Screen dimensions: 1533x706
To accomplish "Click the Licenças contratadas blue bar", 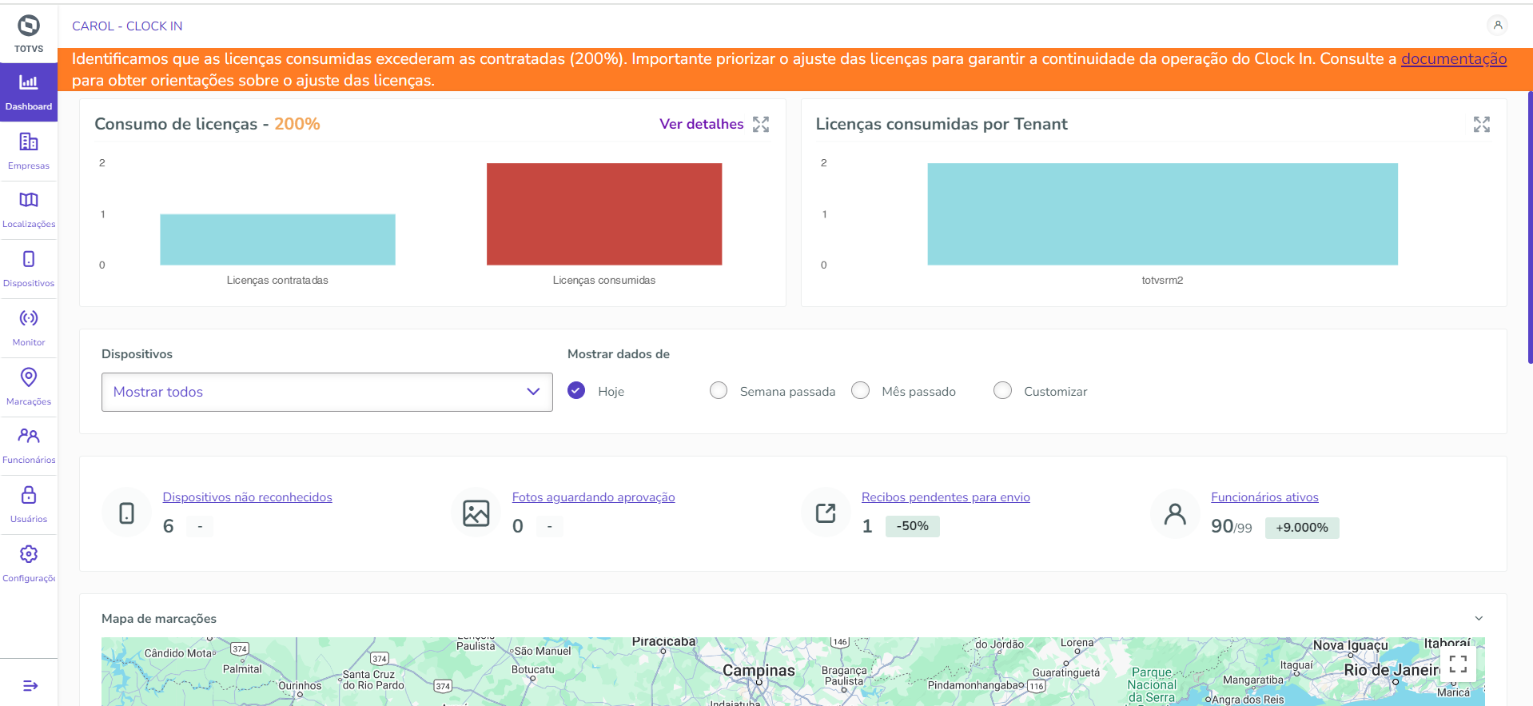I will [277, 239].
